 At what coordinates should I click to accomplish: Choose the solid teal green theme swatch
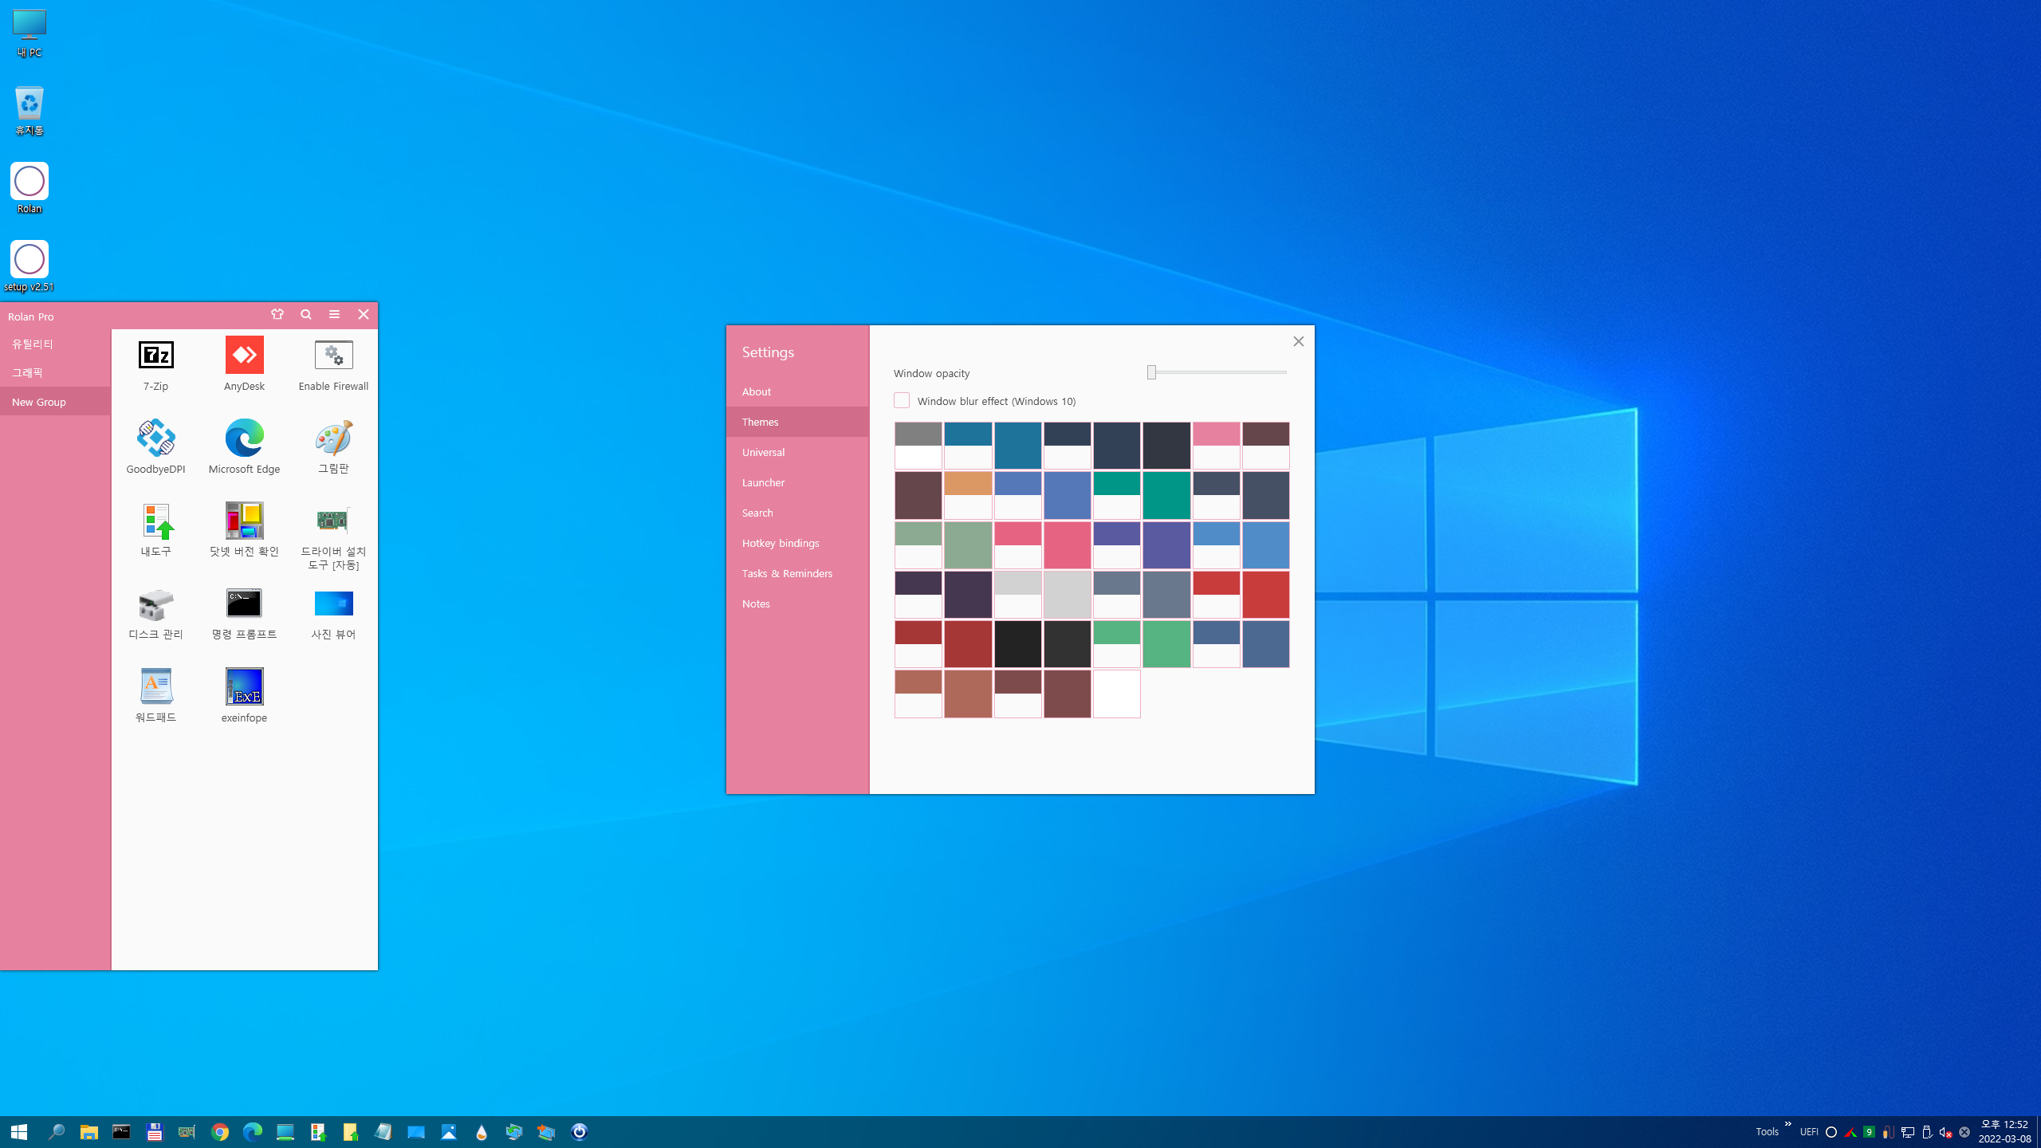tap(1166, 495)
